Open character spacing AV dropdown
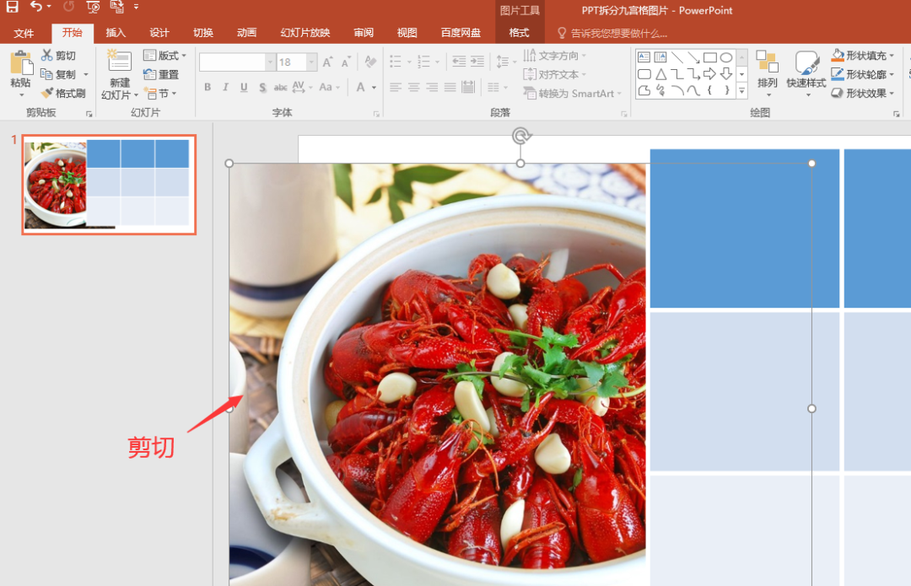 pyautogui.click(x=302, y=87)
